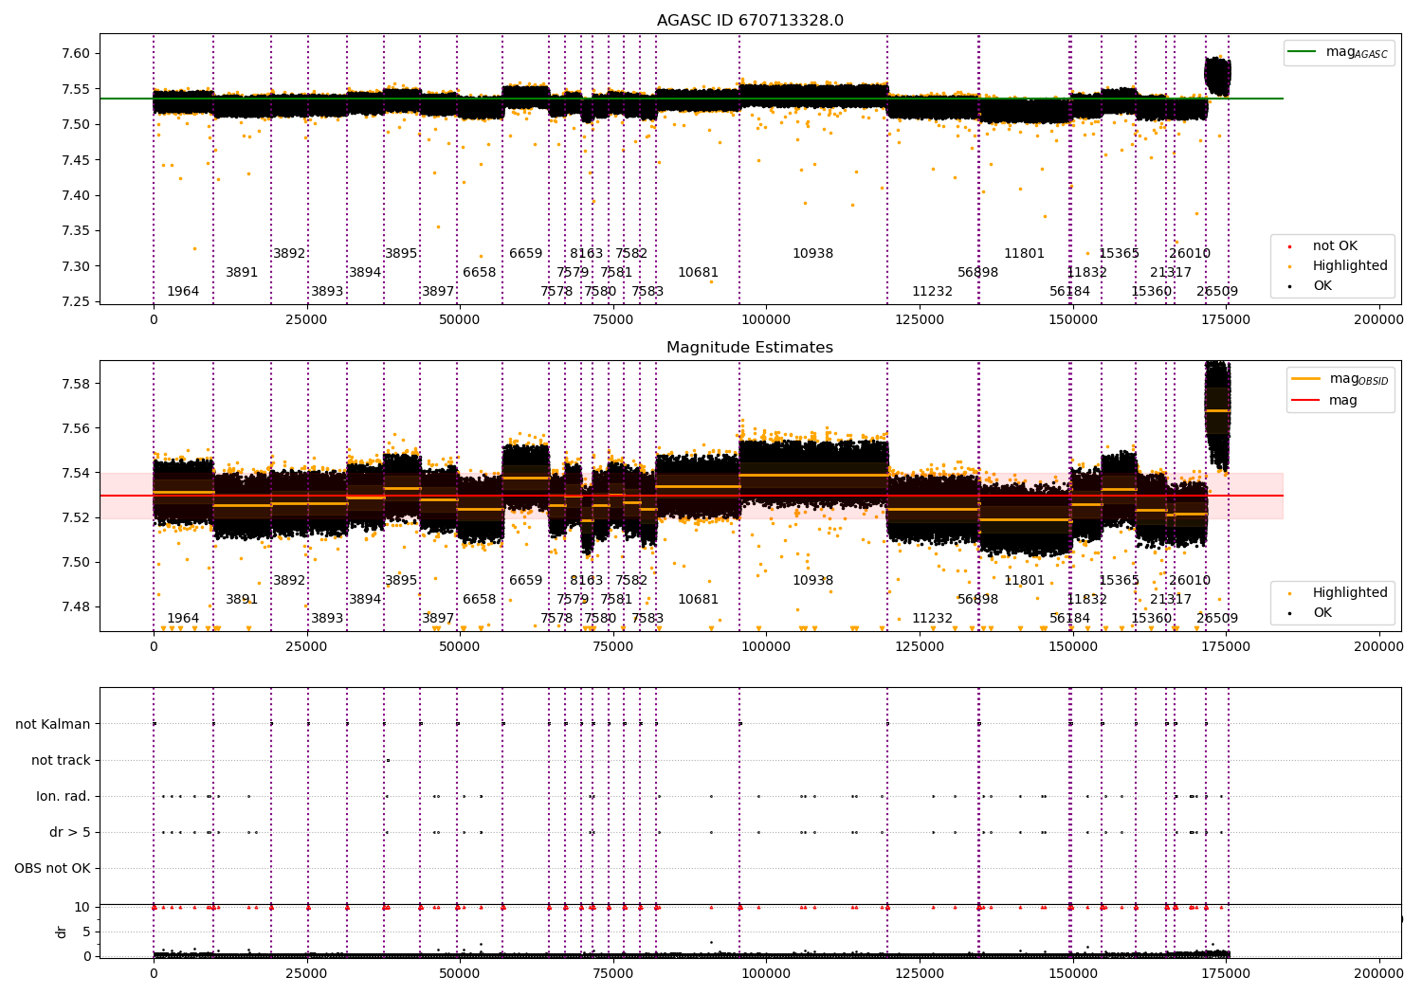Click the 7.58 y-axis tick label
1422x995 pixels.
pos(76,384)
